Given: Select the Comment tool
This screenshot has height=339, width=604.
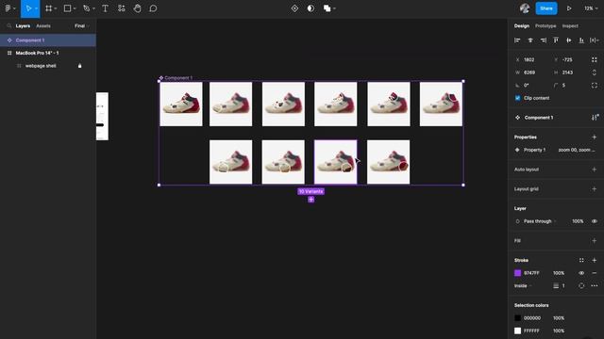Looking at the screenshot, I should coord(153,8).
